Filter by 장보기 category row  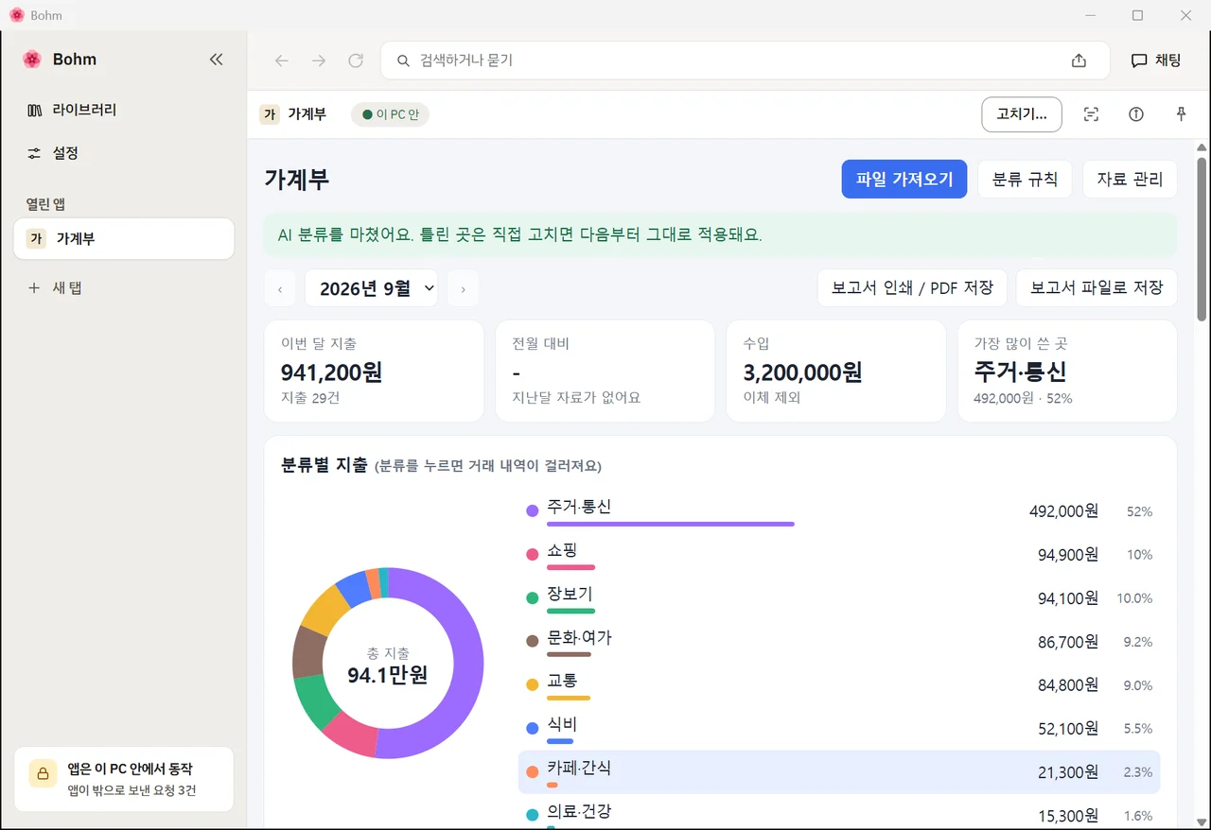[x=839, y=598]
